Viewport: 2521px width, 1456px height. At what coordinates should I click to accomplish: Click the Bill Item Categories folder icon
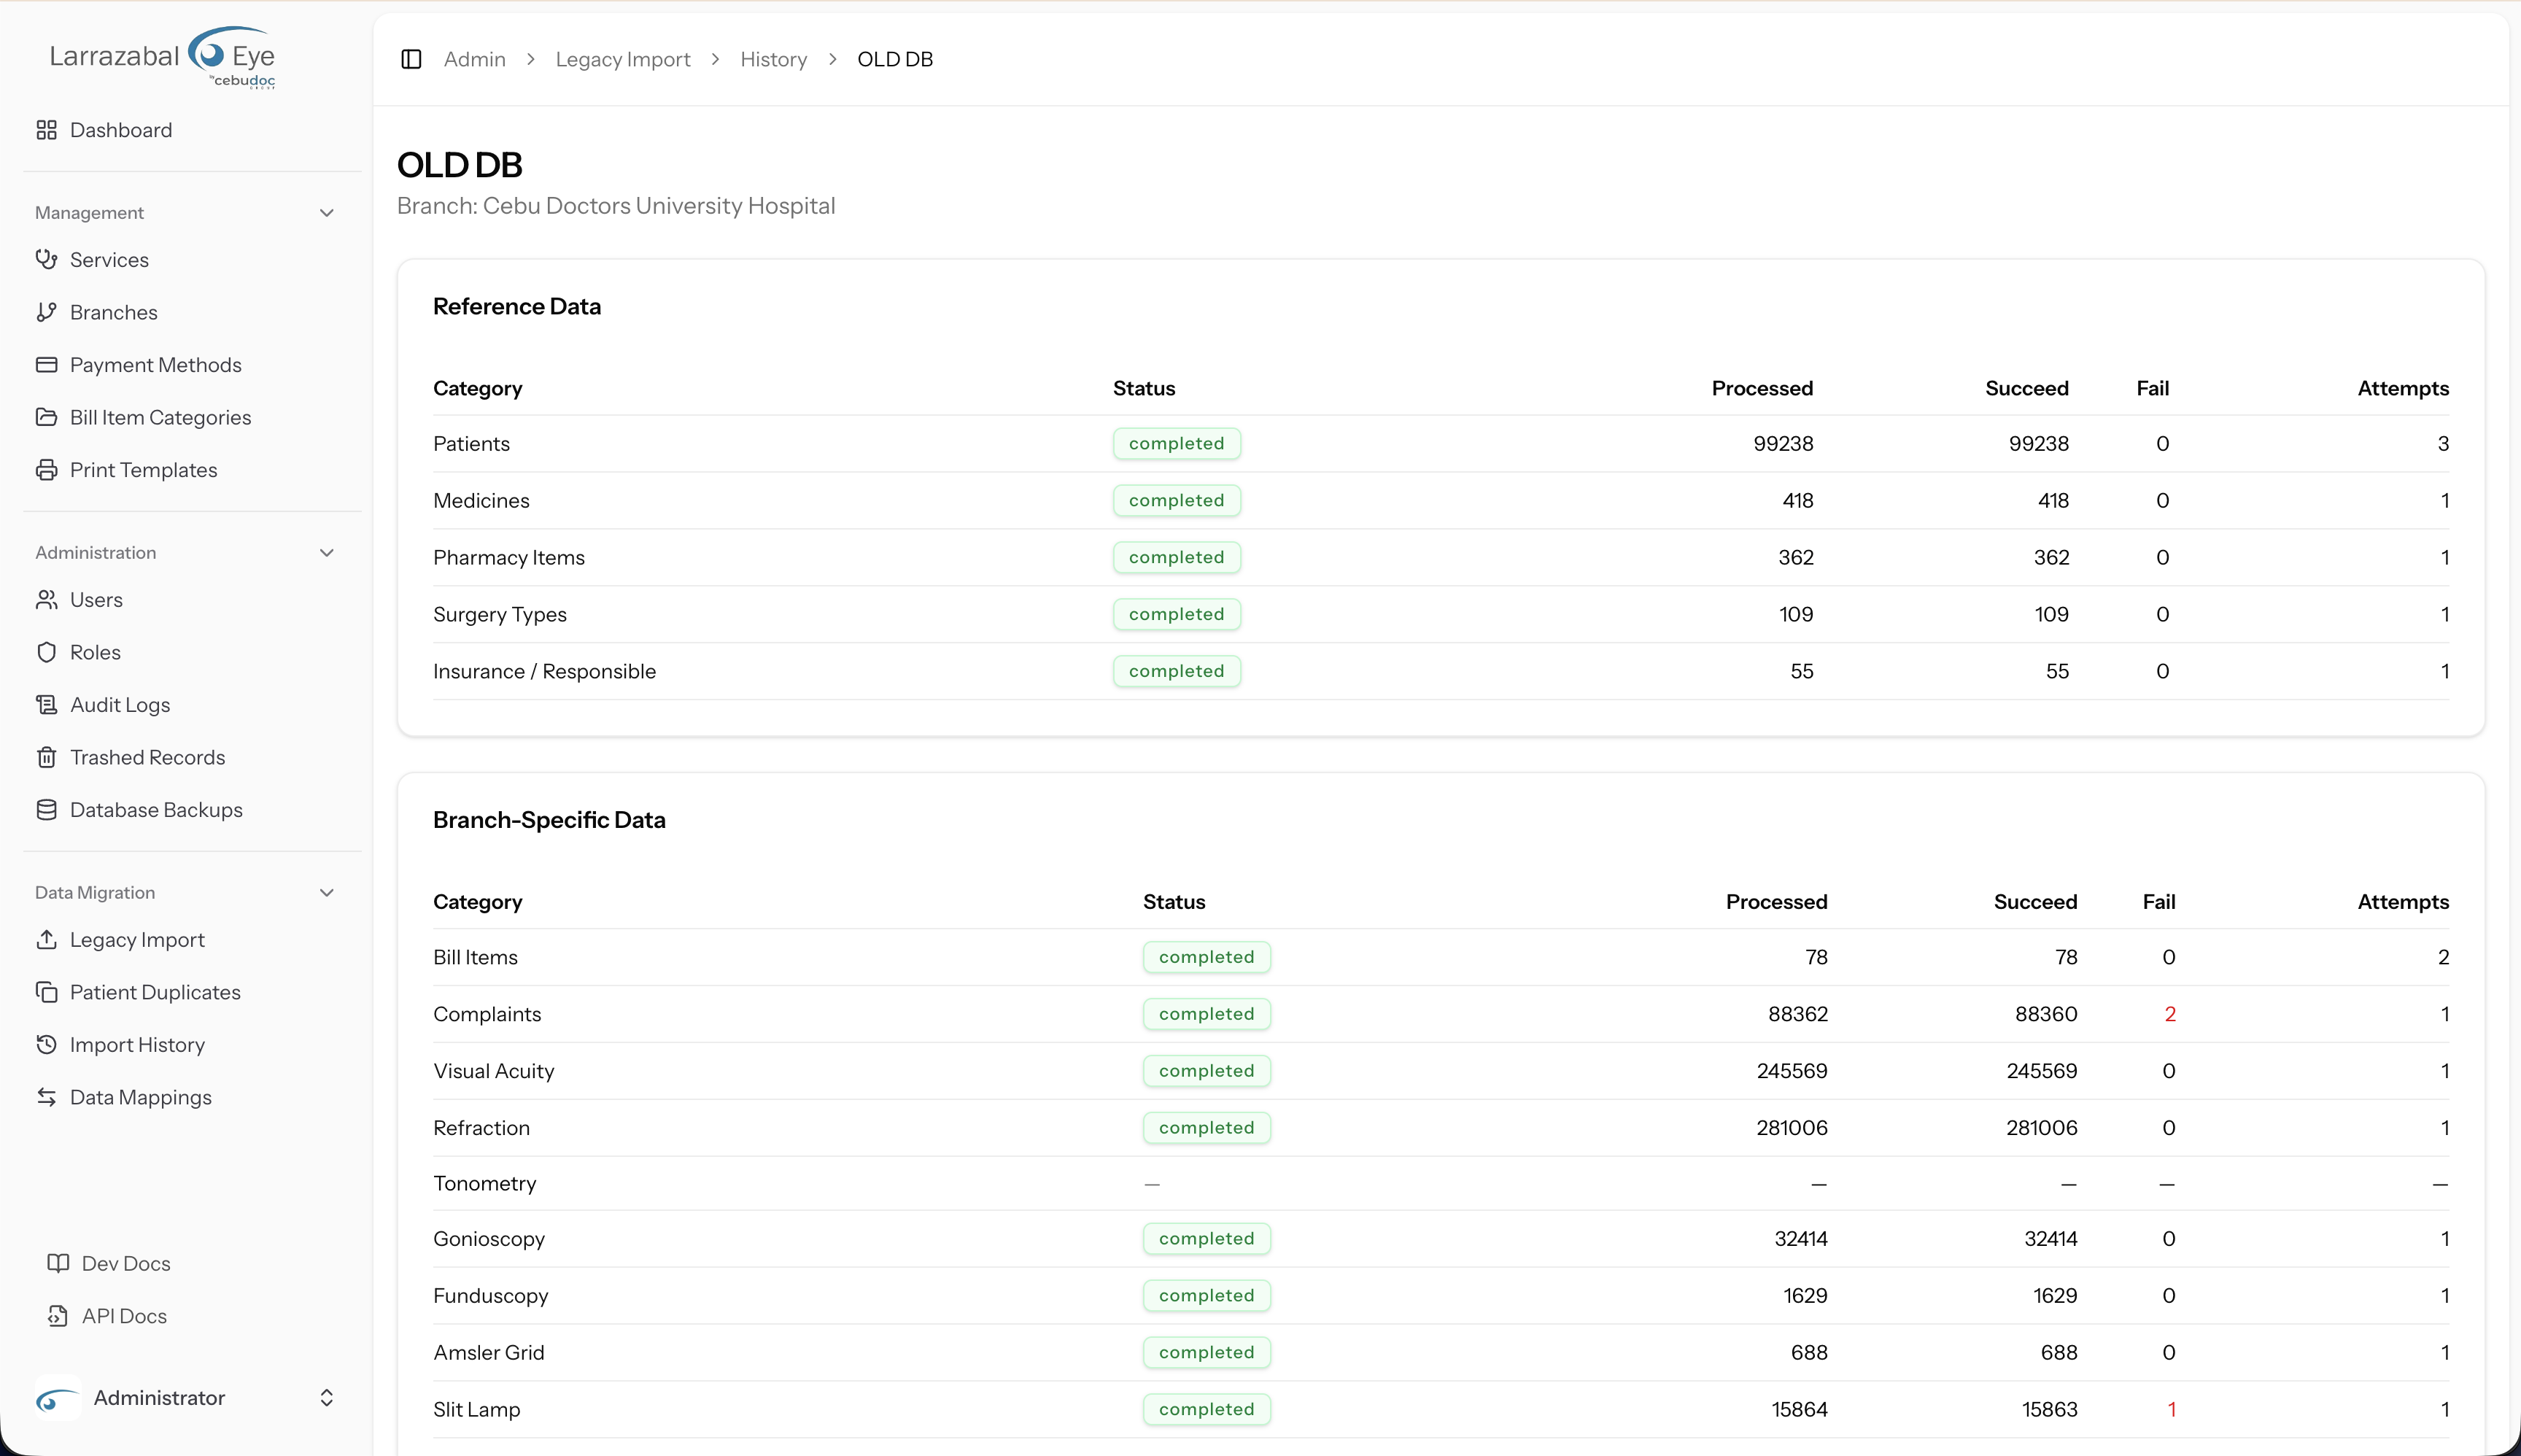[x=46, y=417]
